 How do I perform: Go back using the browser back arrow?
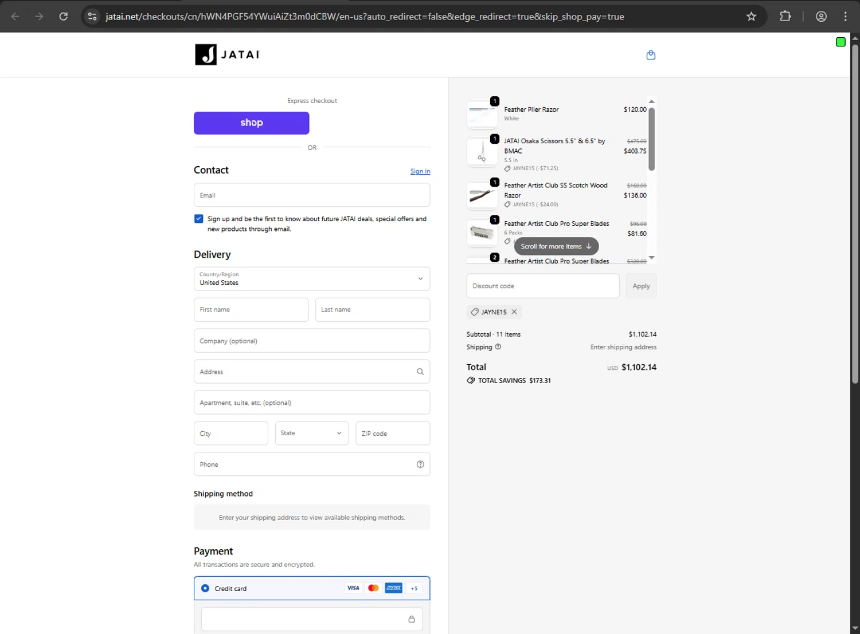coord(15,17)
